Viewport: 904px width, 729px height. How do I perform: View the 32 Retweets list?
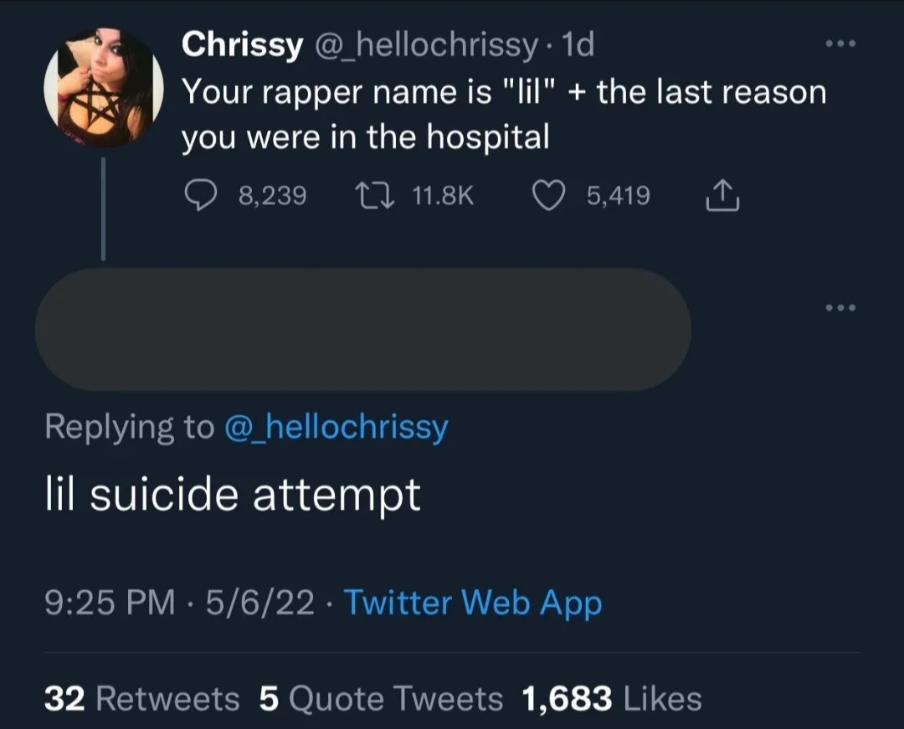(141, 698)
